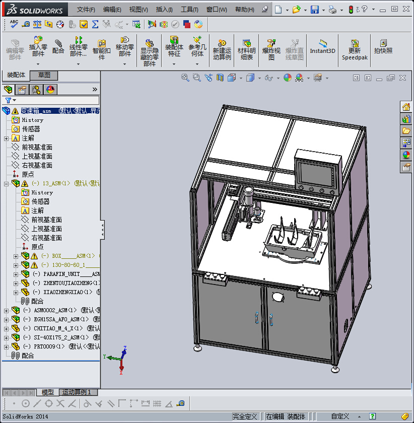Expand the 注解 (Annotations) folder node

click(7, 138)
